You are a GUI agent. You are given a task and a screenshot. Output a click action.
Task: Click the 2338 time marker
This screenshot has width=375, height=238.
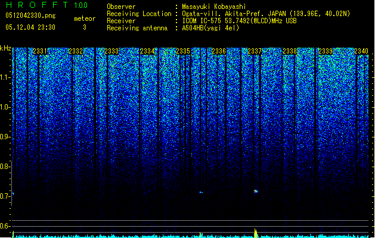[290, 51]
